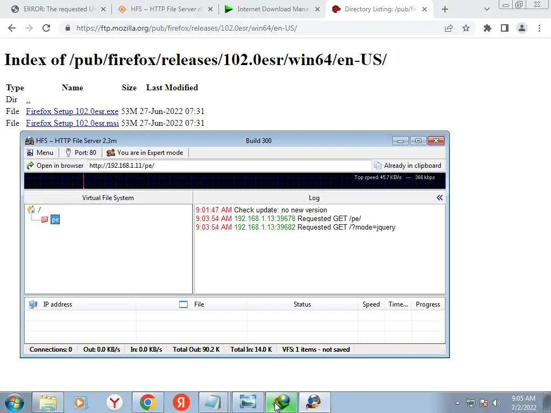This screenshot has width=551, height=413.
Task: Click the 'Requested GET /?mode=jquery' log line
Action: point(295,227)
